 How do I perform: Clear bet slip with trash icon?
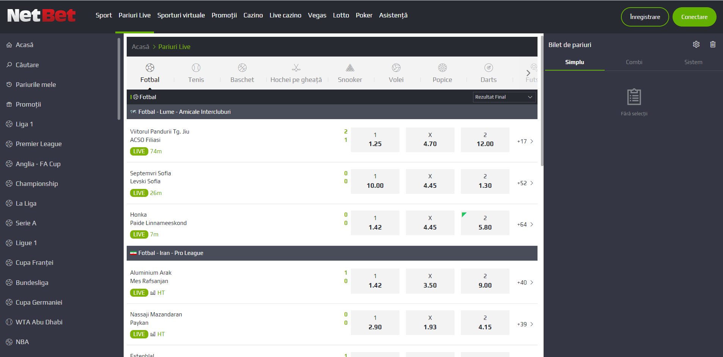[x=713, y=44]
